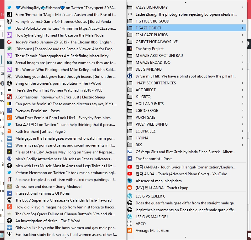
Task: Expand the FALSE DICHOTOMY folder arrow
Action: click(x=243, y=7)
